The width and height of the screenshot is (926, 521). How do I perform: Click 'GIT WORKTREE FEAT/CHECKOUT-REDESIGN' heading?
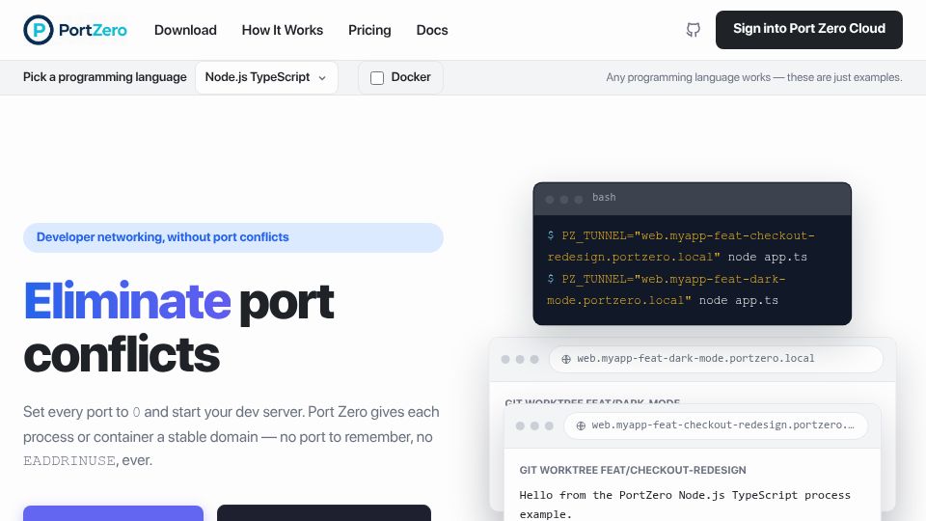point(633,470)
